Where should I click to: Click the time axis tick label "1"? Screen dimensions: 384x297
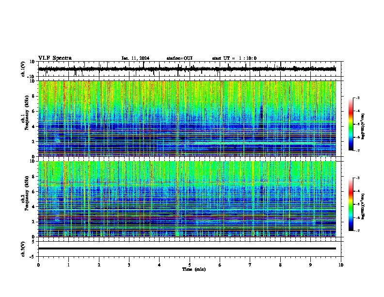(68, 265)
